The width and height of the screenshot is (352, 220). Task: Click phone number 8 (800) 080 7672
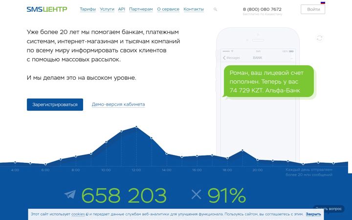262,9
